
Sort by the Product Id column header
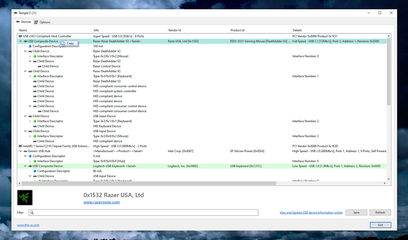coord(260,30)
